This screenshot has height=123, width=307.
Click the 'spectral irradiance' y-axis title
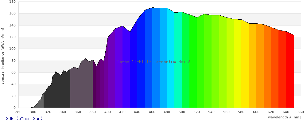coord(3,56)
